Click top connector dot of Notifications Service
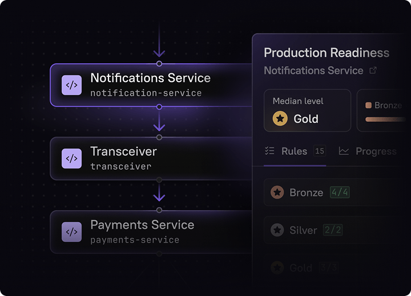Image resolution: width=411 pixels, height=296 pixels. pos(159,64)
